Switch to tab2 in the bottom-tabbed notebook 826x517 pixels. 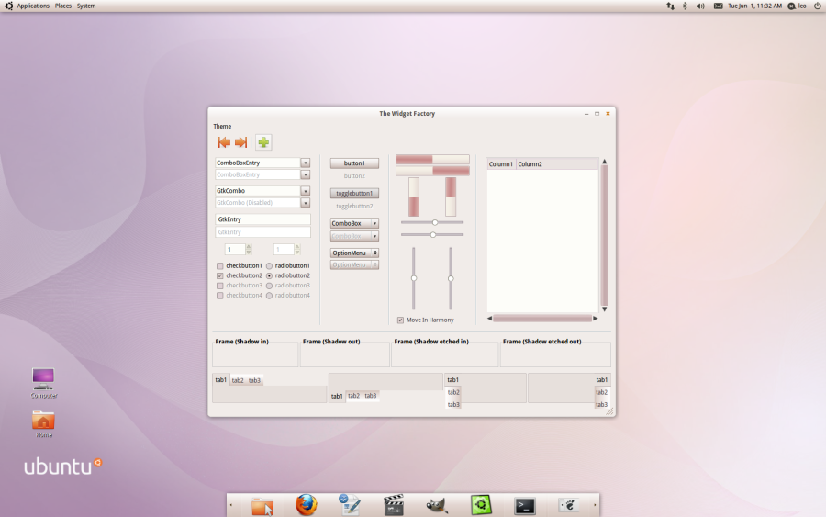(354, 396)
